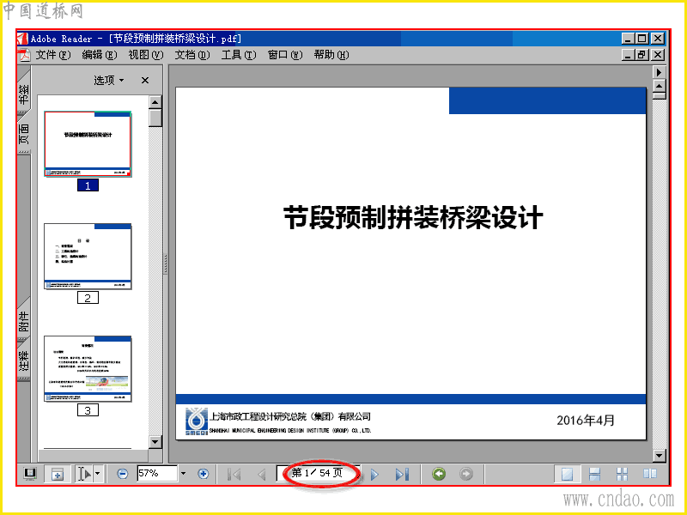Viewport: 687px width, 515px height.
Task: Toggle facing pages layout view
Action: [650, 474]
